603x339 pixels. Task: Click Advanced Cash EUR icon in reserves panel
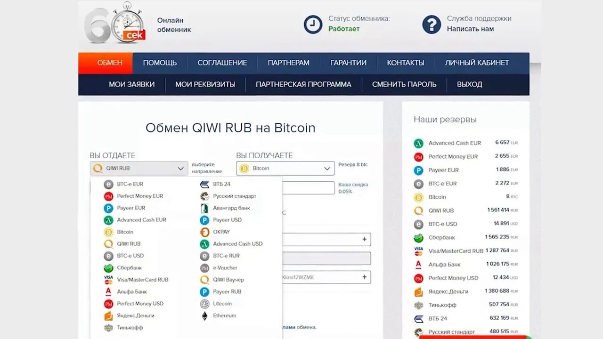click(418, 144)
